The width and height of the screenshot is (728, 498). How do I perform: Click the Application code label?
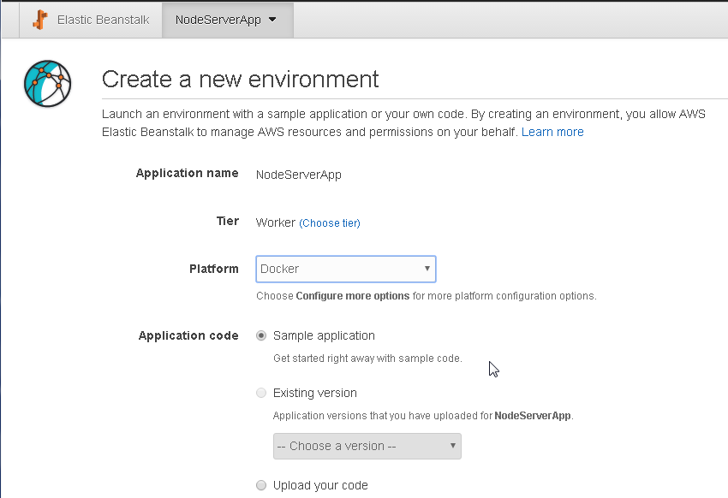point(188,335)
